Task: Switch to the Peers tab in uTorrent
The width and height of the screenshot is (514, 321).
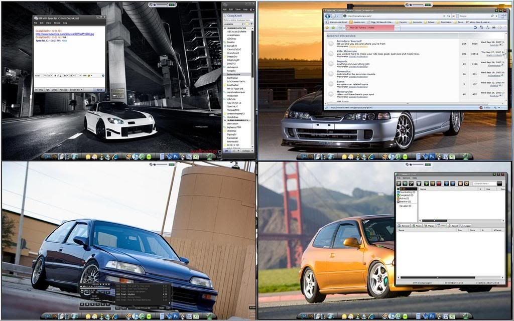Action: pyautogui.click(x=417, y=226)
